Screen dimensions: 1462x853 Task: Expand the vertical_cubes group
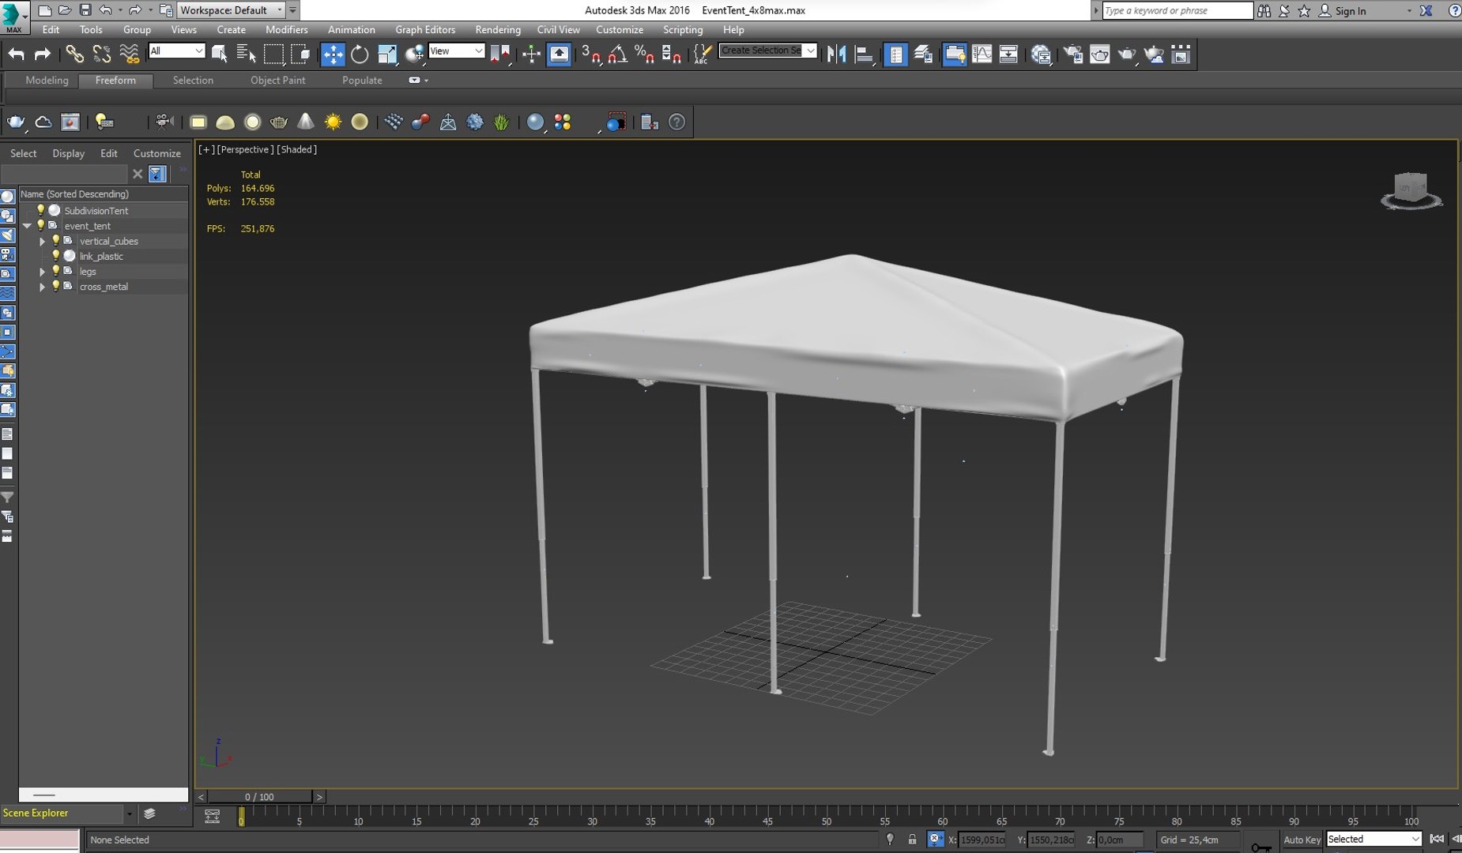tap(42, 241)
